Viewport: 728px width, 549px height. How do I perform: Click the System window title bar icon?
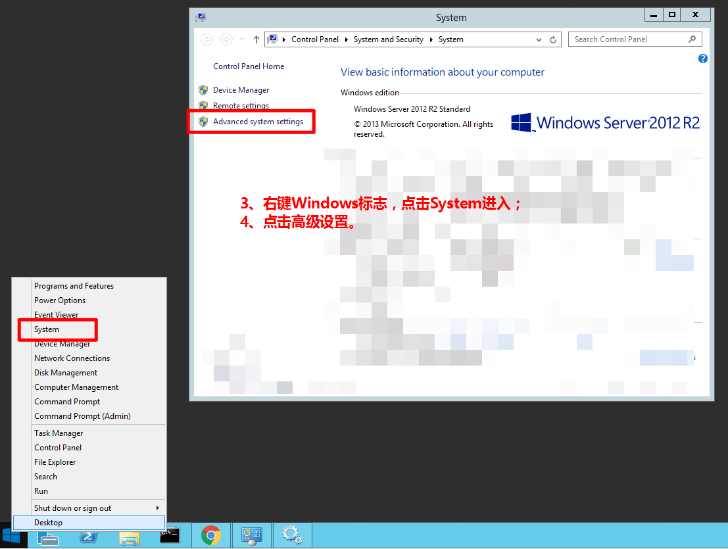[201, 18]
